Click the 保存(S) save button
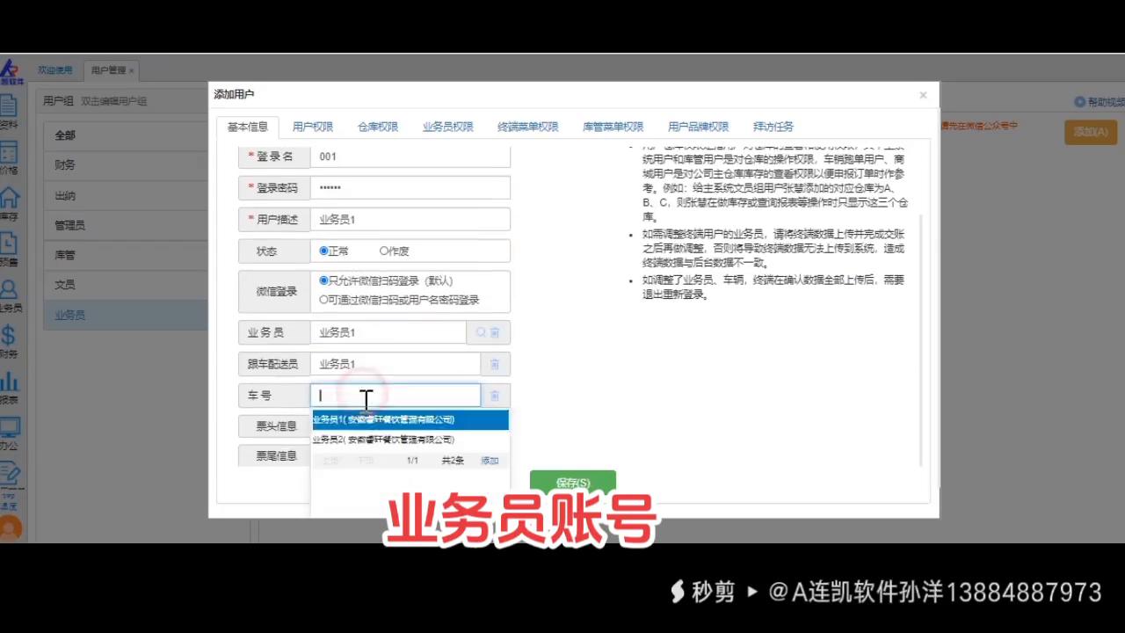Viewport: 1125px width, 633px height. tap(572, 483)
